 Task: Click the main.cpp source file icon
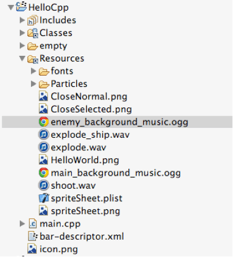tap(33, 223)
